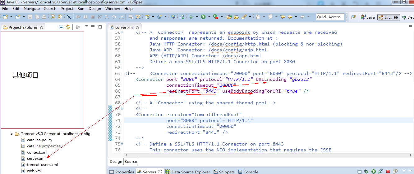Open the Run configurations dropdown arrow
This screenshot has width=414, height=174.
[x=209, y=17]
